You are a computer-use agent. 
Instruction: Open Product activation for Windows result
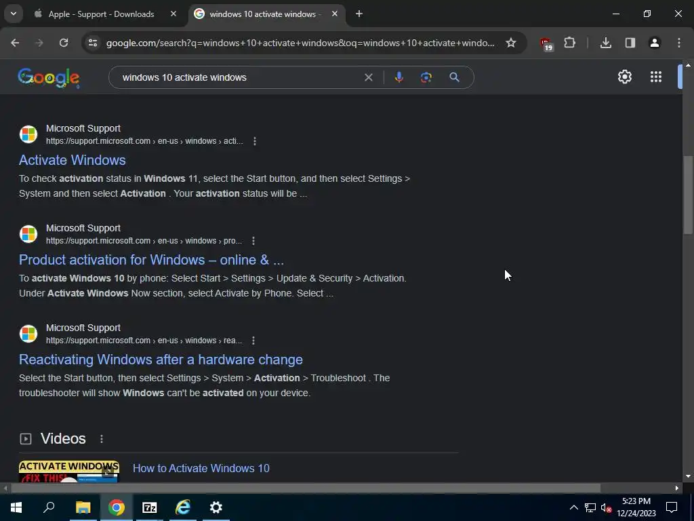tap(151, 260)
